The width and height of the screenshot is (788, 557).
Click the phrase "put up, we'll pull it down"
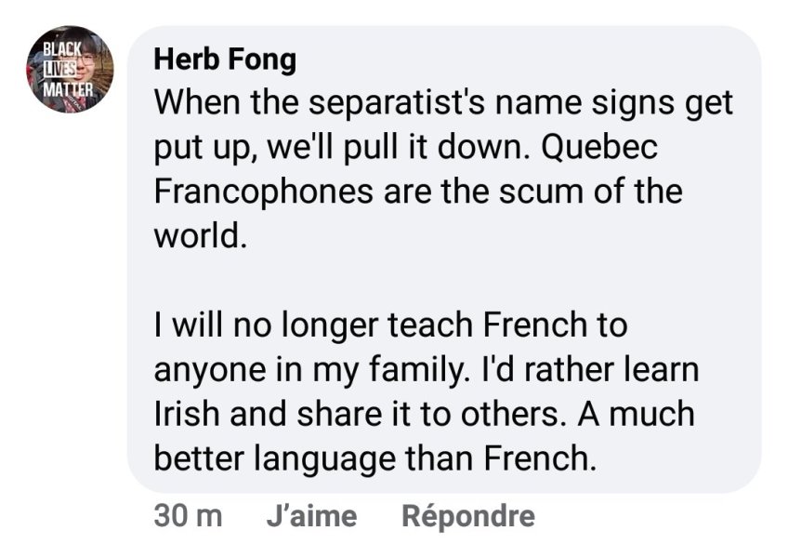338,147
